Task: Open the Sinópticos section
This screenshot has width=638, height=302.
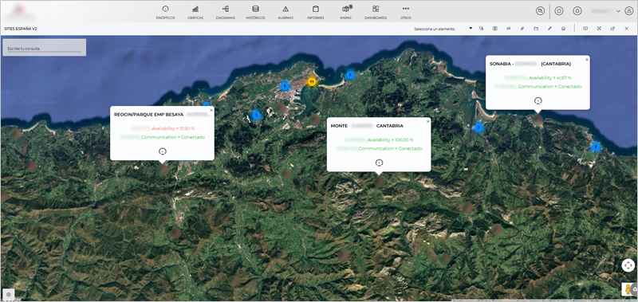Action: click(165, 13)
